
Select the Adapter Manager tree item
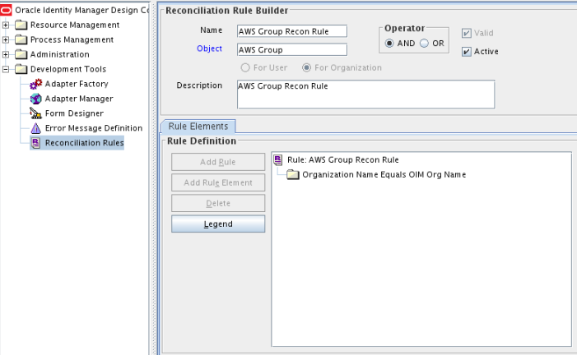pos(79,99)
